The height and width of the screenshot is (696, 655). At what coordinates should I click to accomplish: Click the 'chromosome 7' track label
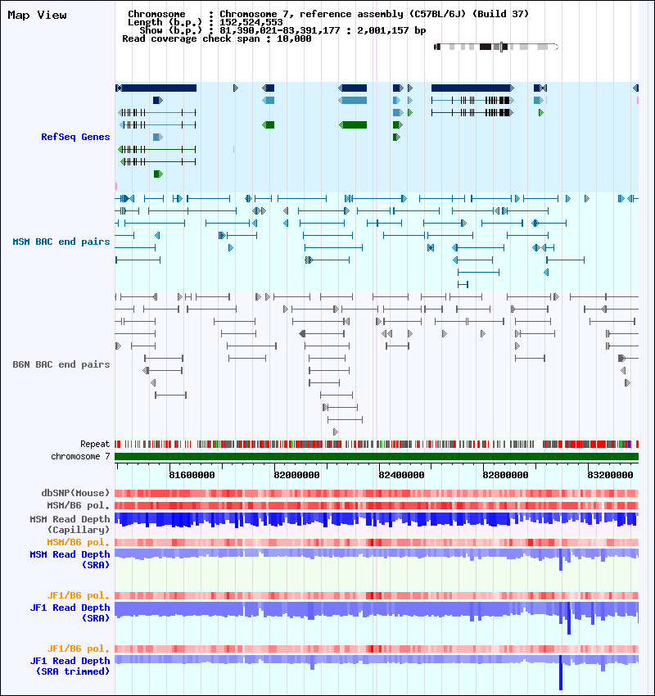[80, 456]
